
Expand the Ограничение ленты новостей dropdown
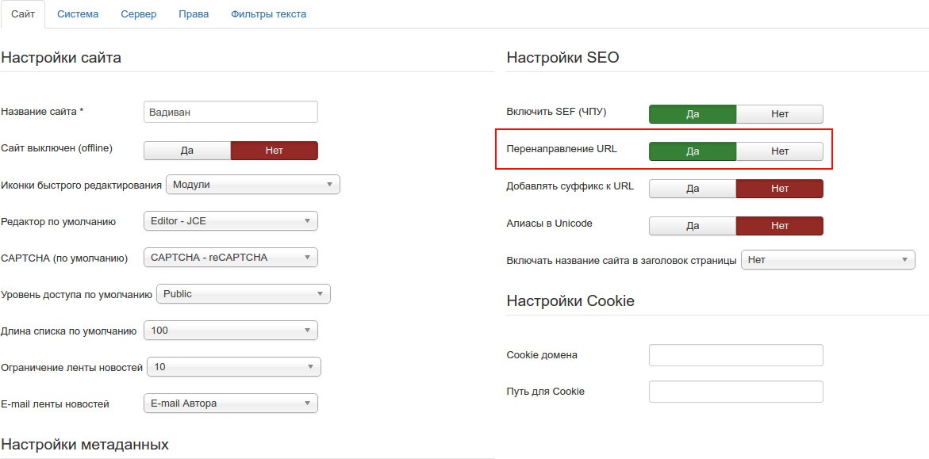point(234,367)
